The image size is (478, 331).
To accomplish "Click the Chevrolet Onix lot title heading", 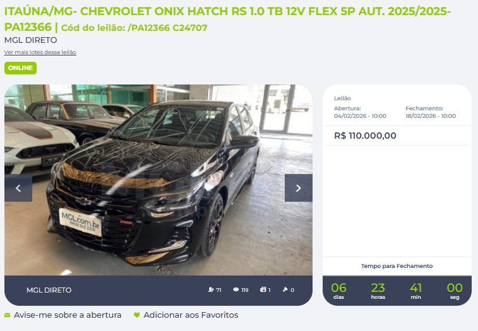I will [x=227, y=19].
